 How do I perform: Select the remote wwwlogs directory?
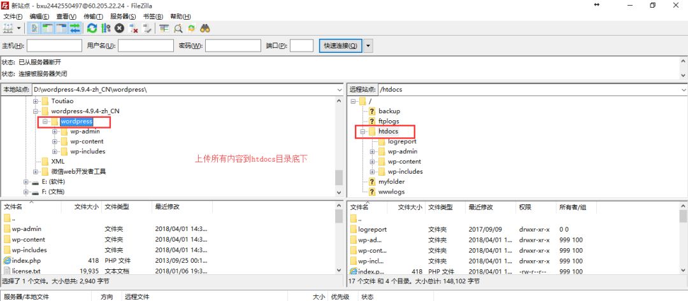(391, 192)
